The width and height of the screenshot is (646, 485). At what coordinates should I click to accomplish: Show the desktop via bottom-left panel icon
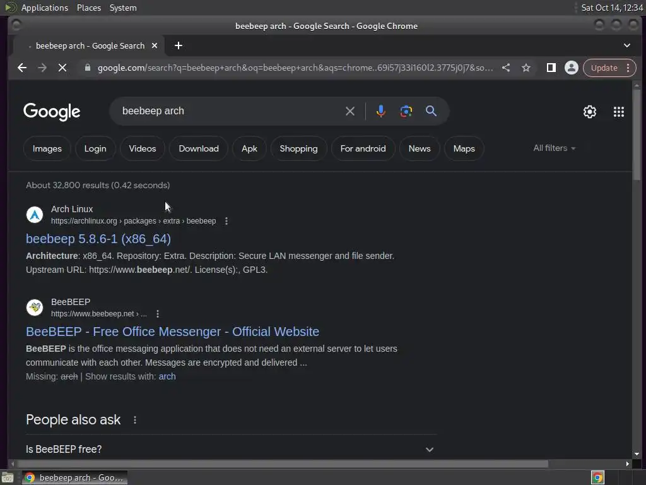tap(8, 478)
